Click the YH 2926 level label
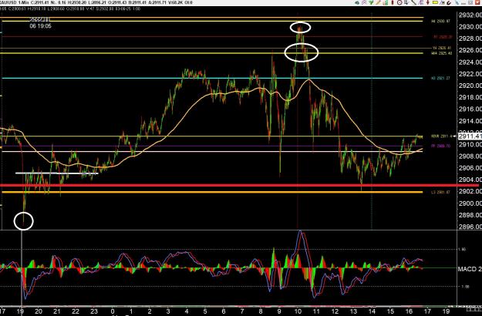Screen dimensions: 482x316 pyautogui.click(x=442, y=48)
